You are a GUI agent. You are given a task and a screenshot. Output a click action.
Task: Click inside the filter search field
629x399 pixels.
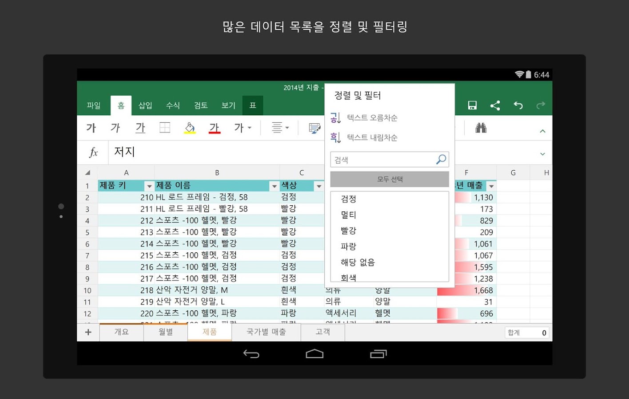click(x=382, y=160)
